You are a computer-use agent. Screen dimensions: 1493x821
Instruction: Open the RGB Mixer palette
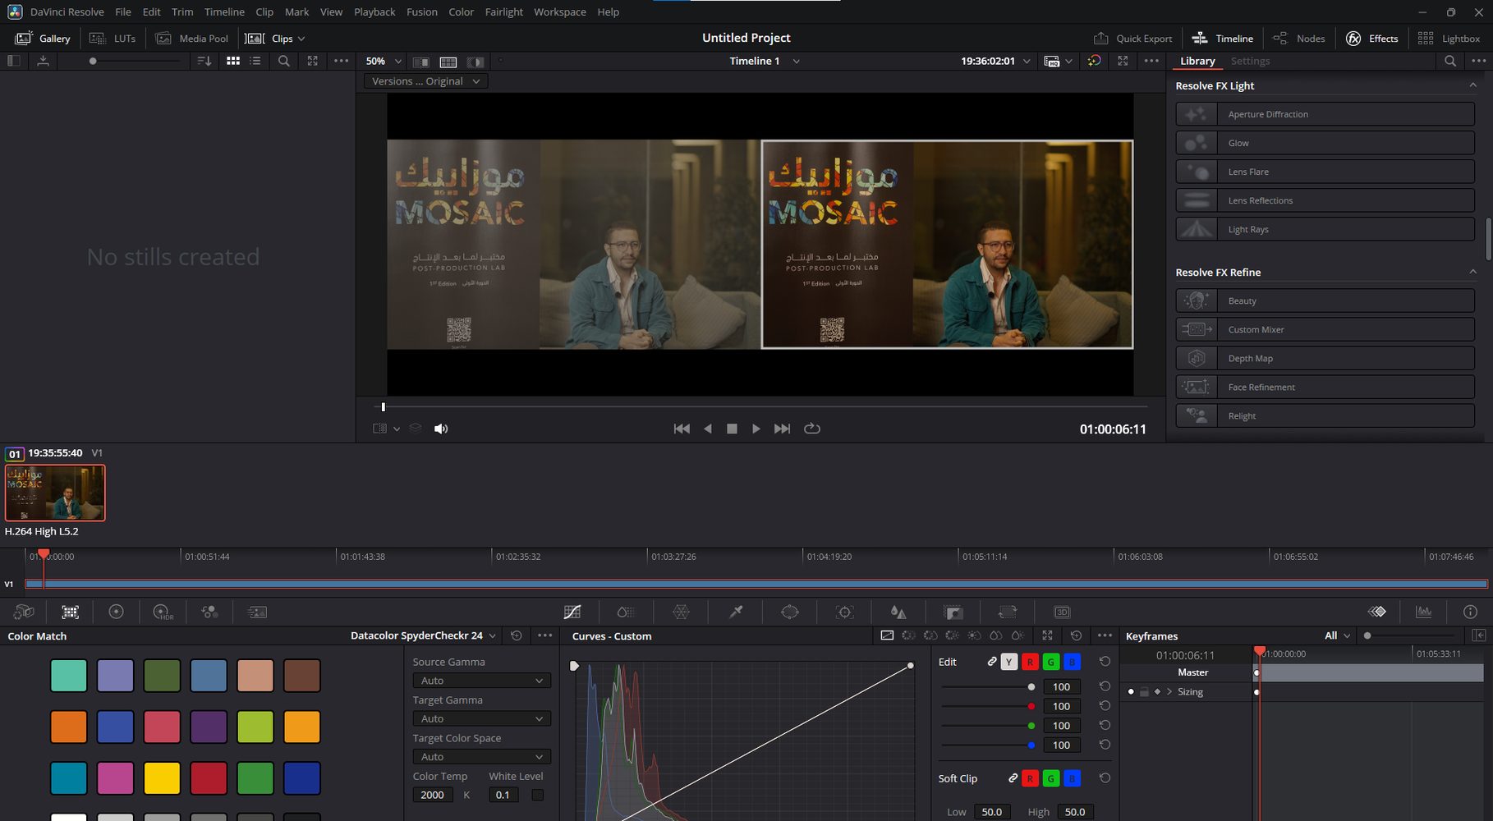click(209, 612)
